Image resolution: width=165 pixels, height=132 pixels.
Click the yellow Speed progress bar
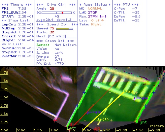pos(64,29)
